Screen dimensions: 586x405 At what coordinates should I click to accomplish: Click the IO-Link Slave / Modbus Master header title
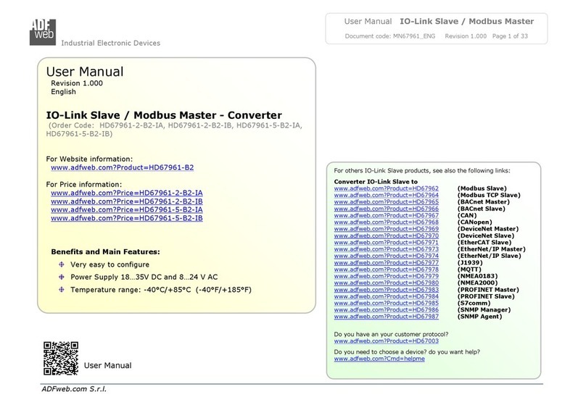467,21
